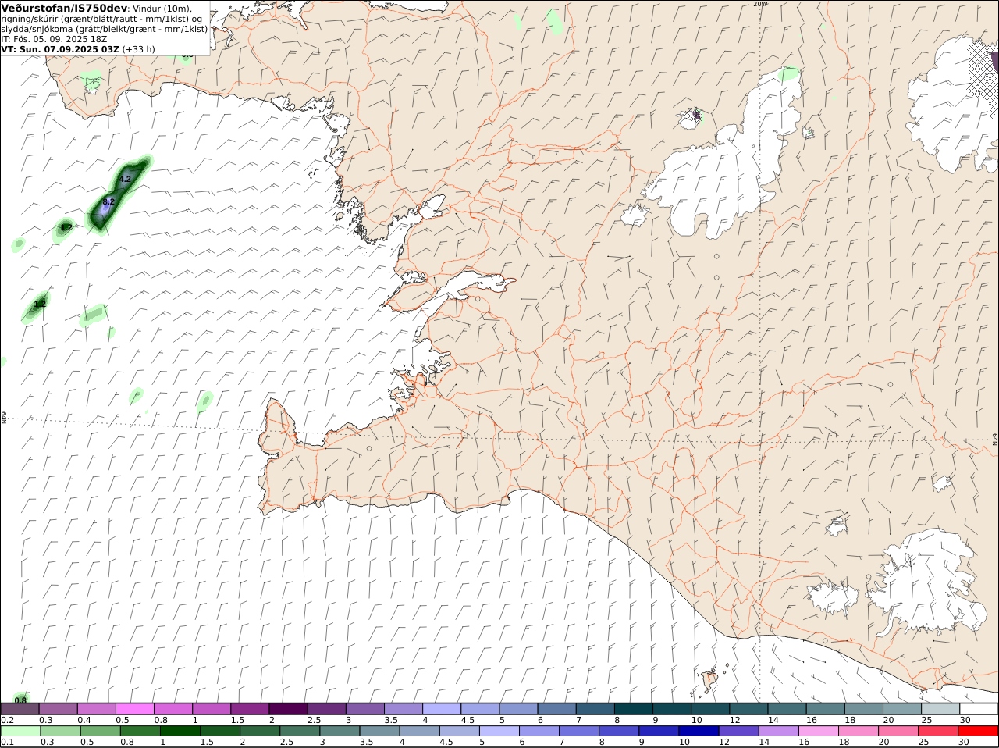Select the snow legend swatch starting at 1.5

coord(250,709)
